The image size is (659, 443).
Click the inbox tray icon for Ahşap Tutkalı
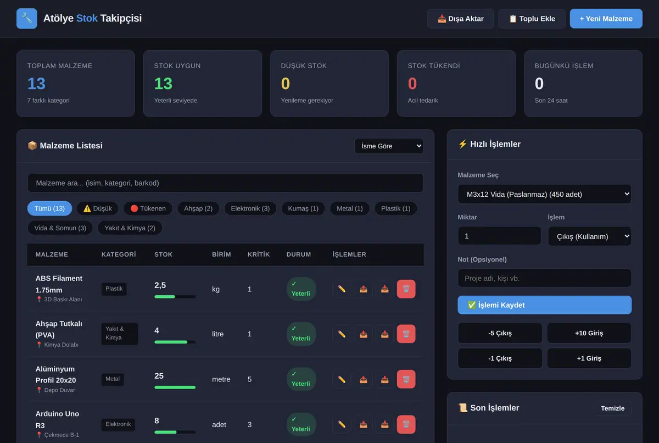[x=384, y=334]
